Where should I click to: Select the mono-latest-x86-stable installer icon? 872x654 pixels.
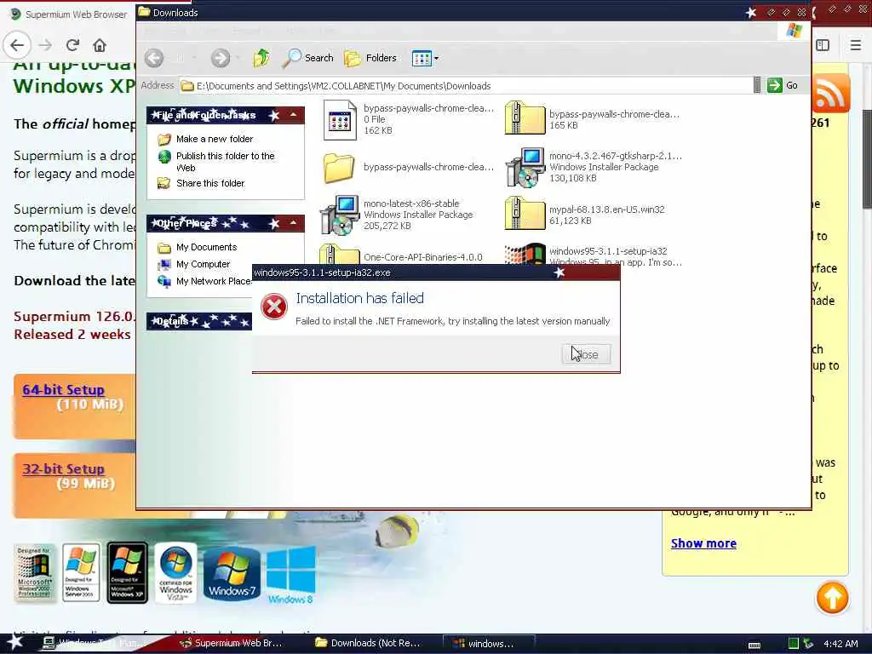(x=339, y=215)
